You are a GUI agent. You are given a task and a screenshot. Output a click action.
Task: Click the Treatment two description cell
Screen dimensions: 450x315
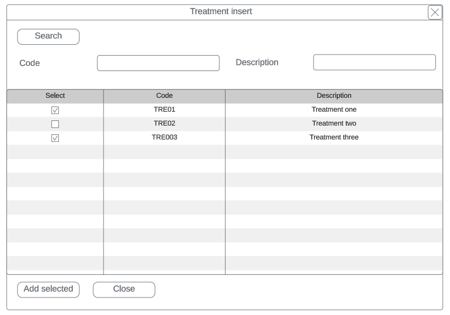[x=334, y=124]
